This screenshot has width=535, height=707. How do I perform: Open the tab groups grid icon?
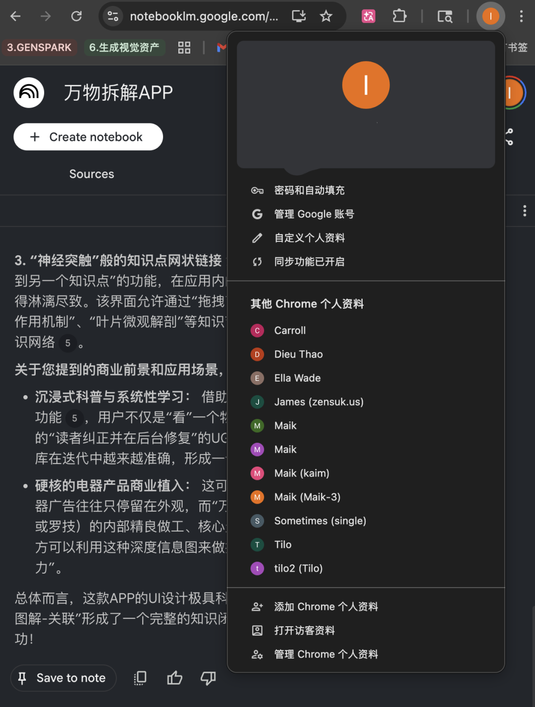coord(184,48)
